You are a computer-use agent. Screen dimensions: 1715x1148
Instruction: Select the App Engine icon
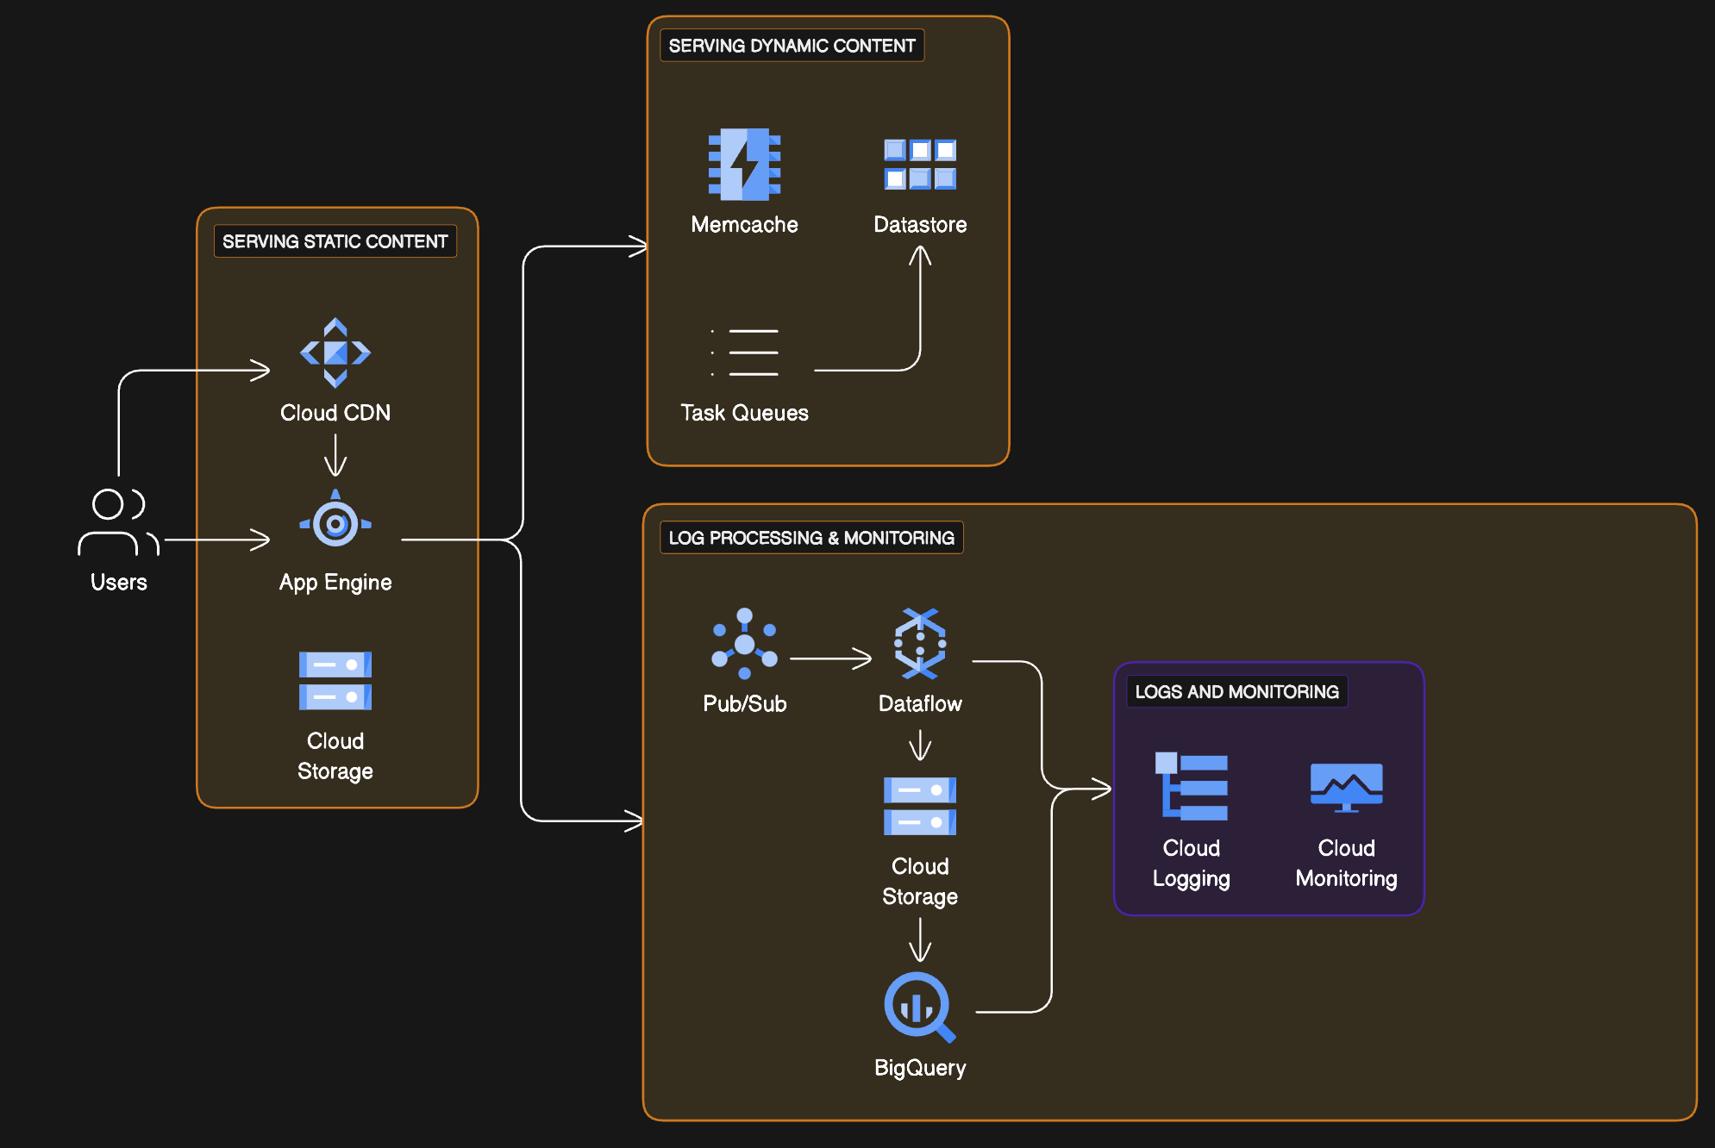pyautogui.click(x=335, y=519)
